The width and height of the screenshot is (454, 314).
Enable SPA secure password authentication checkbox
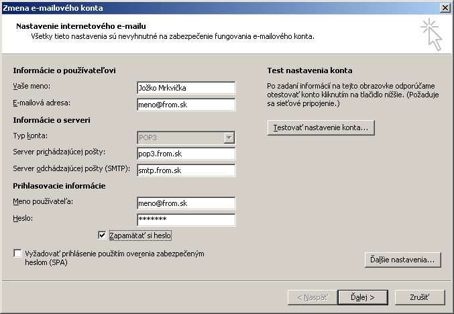tap(17, 254)
